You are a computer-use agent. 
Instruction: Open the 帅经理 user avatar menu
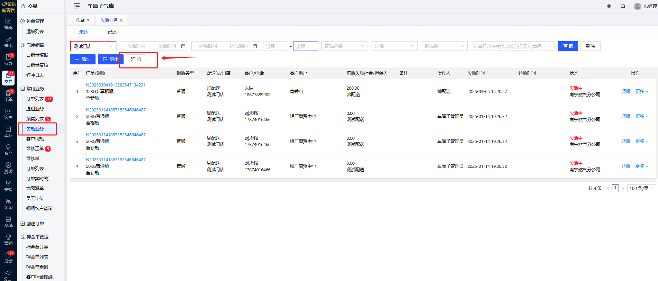coord(645,6)
